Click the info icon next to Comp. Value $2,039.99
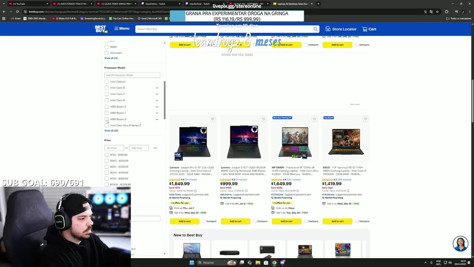This screenshot has height=267, width=474. pyautogui.click(x=297, y=191)
